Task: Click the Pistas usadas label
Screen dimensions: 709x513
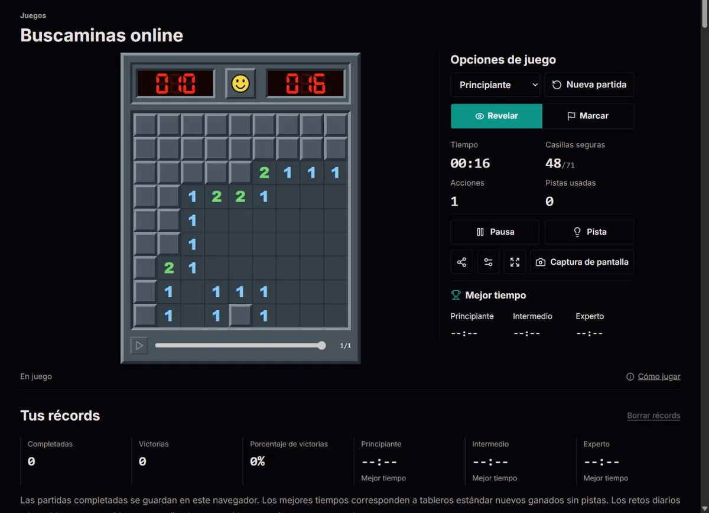Action: click(571, 183)
